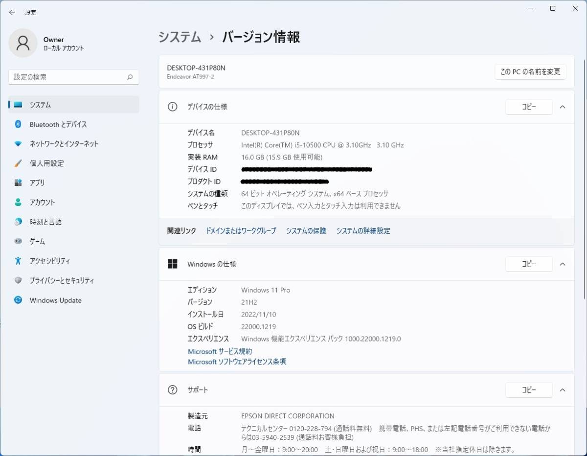This screenshot has height=456, width=587.
Task: Close the Settings window
Action: (575, 8)
